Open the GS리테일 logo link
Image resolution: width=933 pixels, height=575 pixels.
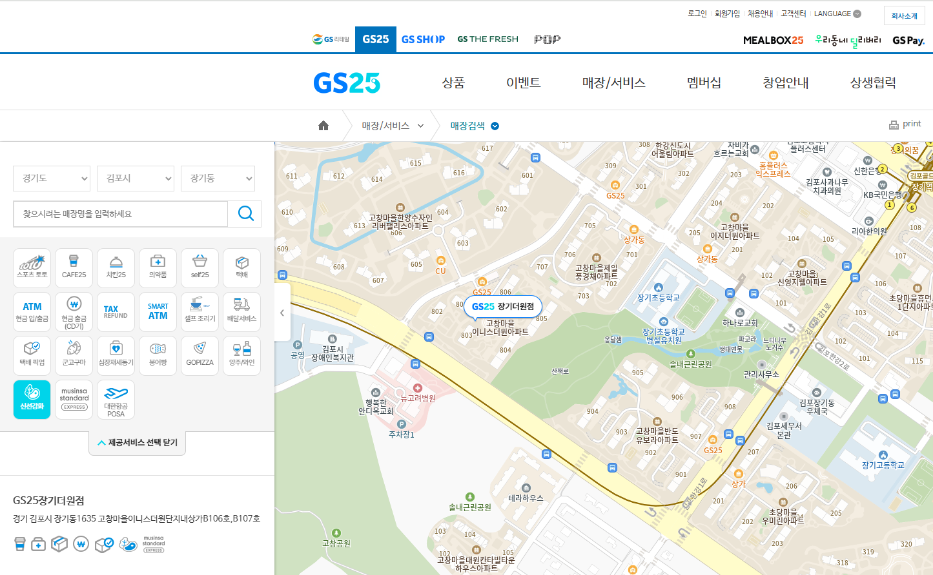[331, 39]
